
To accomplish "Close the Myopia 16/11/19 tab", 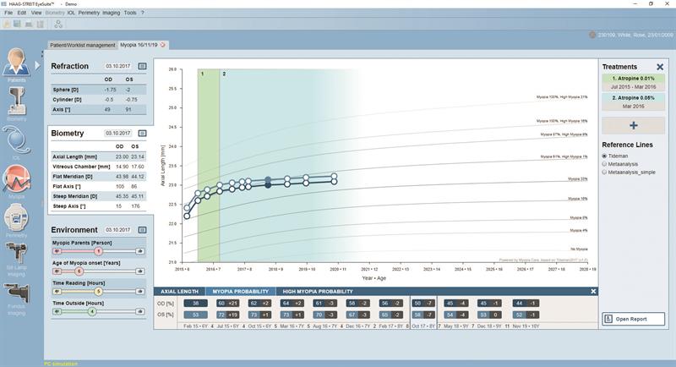I will 163,45.
